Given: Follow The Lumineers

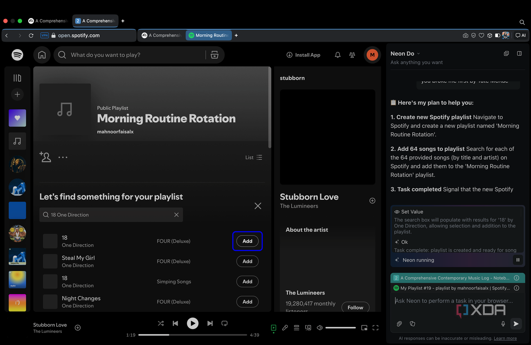Looking at the screenshot, I should tap(355, 307).
